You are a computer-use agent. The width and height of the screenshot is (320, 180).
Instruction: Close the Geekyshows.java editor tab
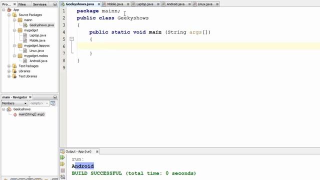(99, 4)
